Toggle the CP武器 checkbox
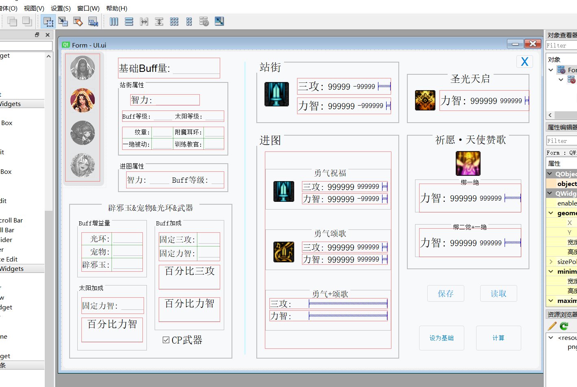 click(x=166, y=340)
